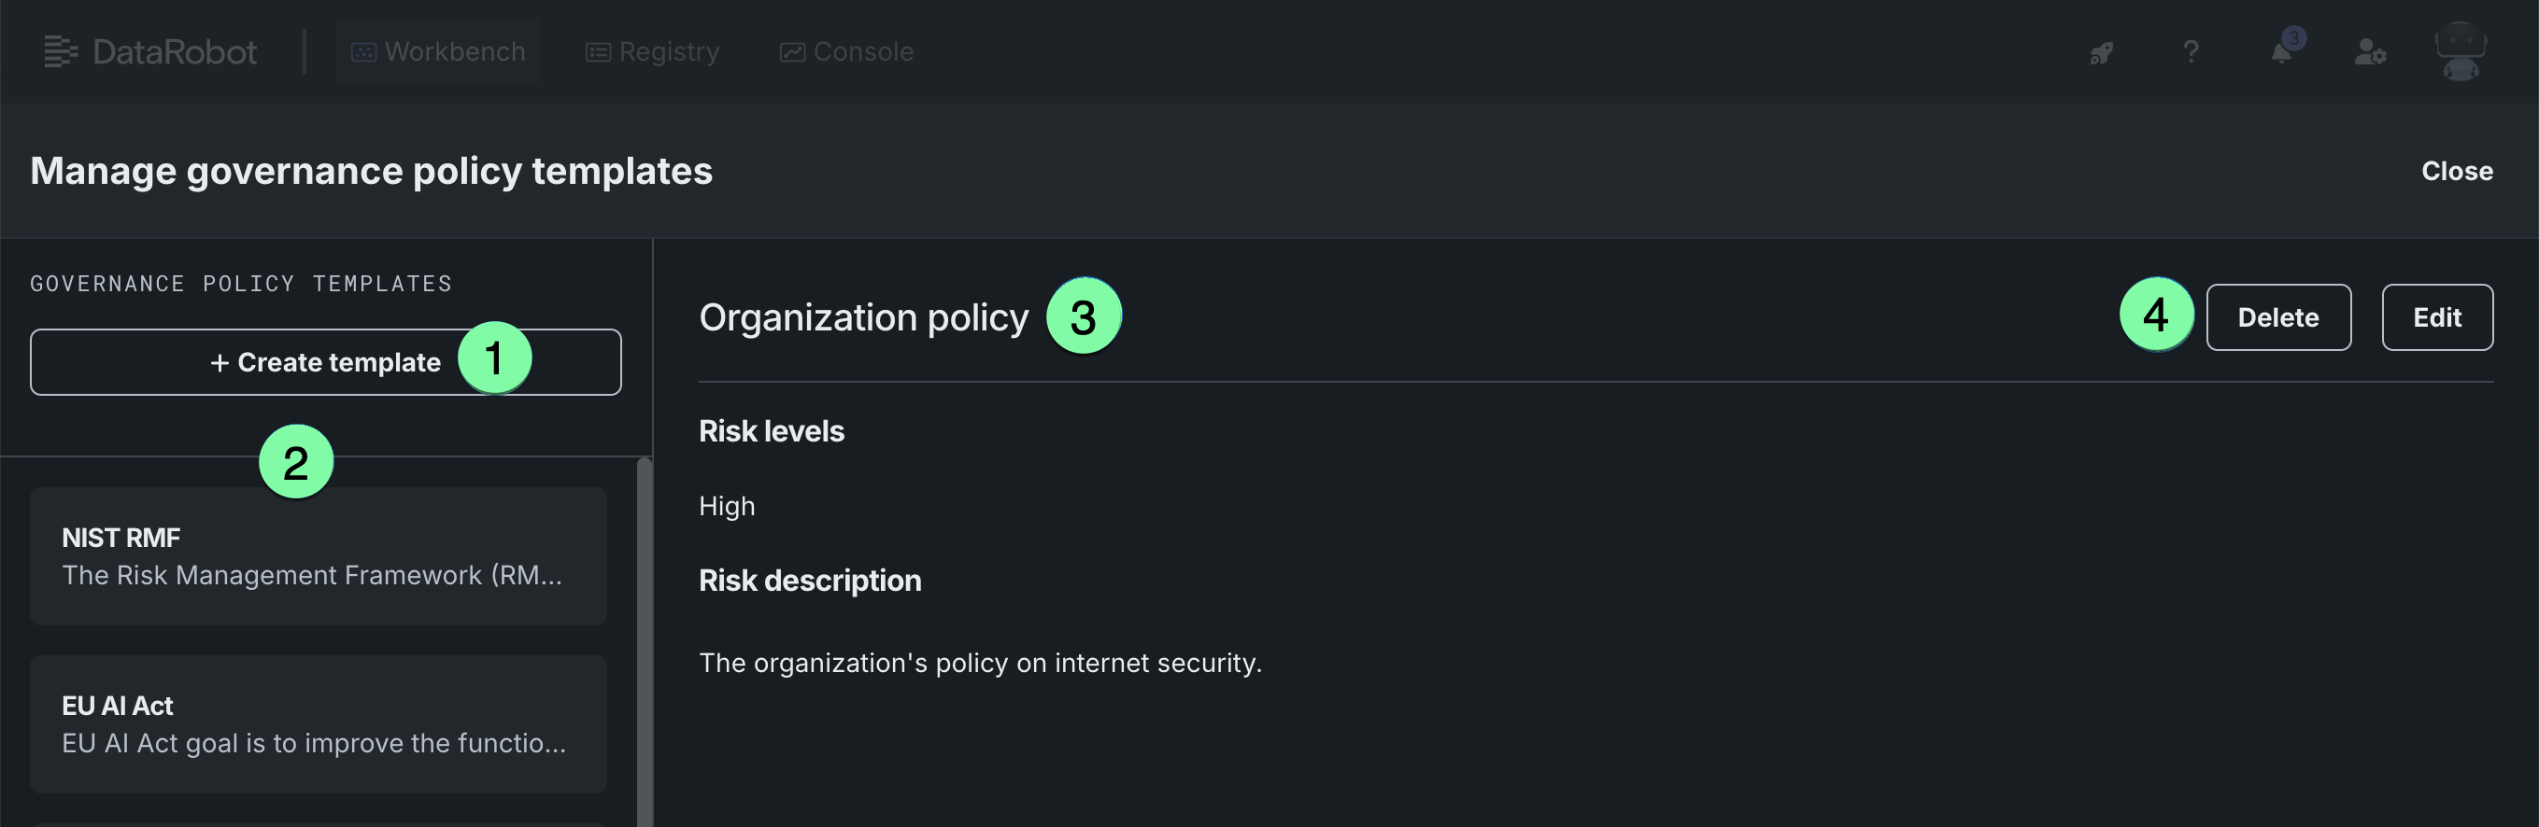This screenshot has height=827, width=2539.
Task: Click the robot profile avatar
Action: 2461,51
